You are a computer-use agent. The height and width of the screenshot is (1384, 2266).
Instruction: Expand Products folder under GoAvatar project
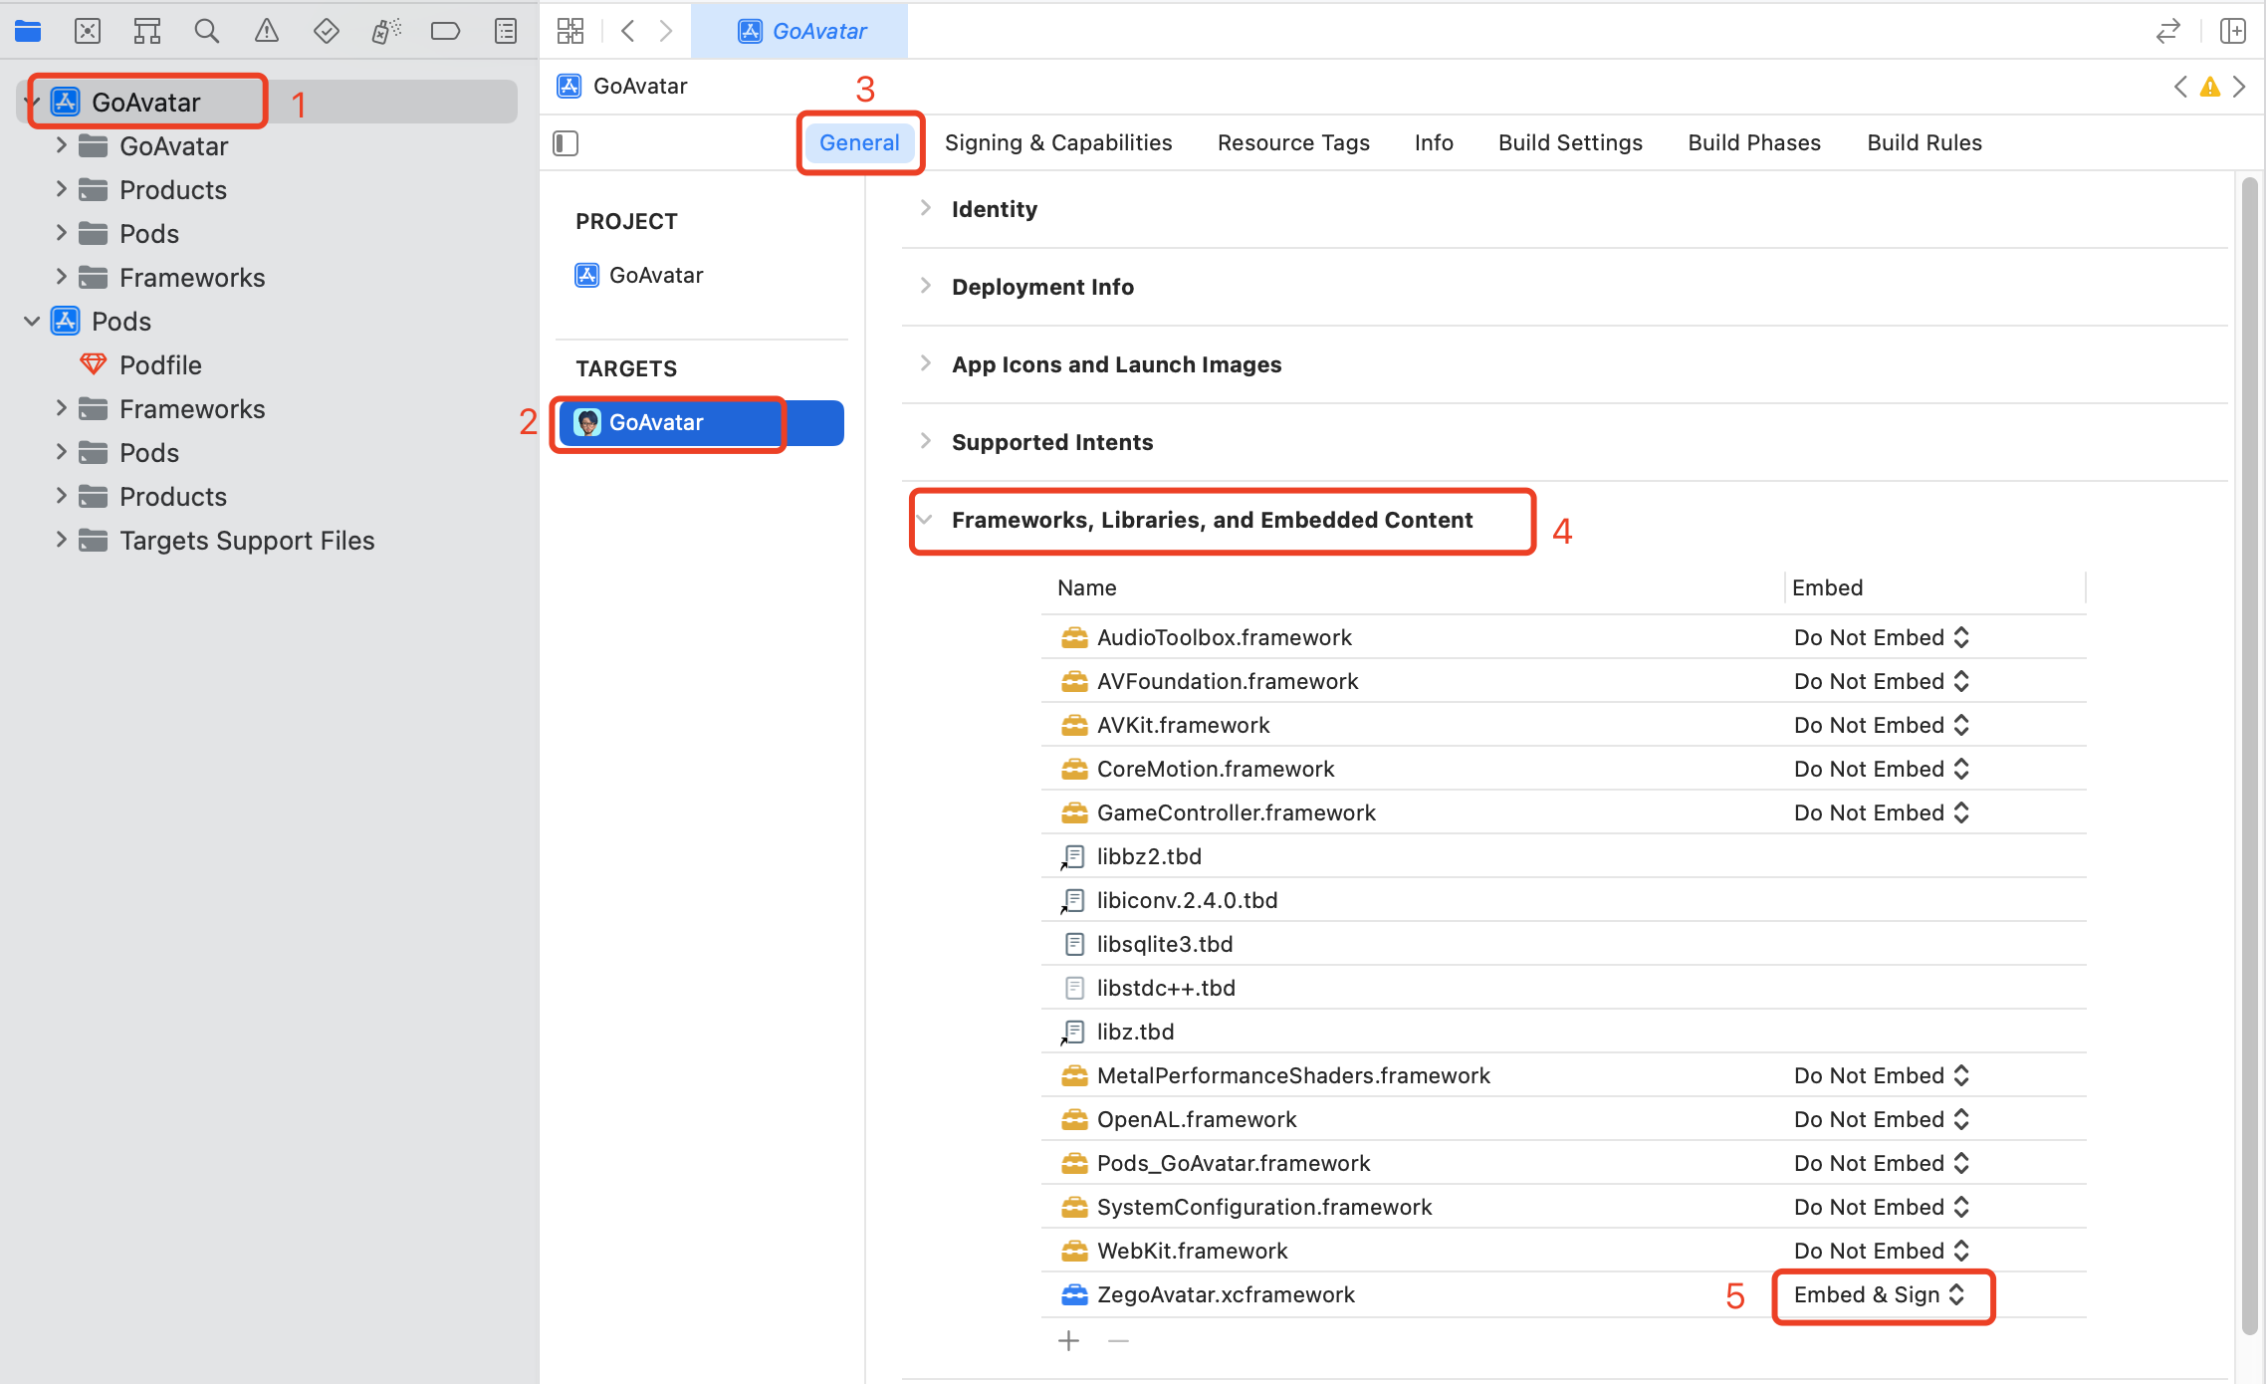[61, 189]
